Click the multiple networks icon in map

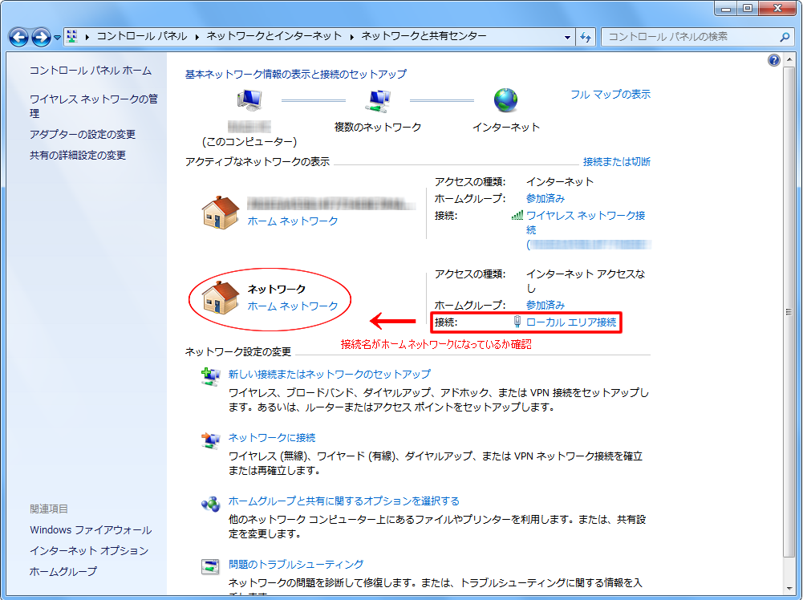pyautogui.click(x=377, y=100)
